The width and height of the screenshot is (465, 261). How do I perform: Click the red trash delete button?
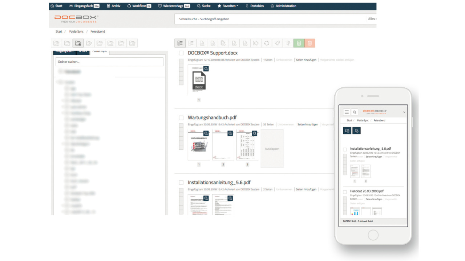click(310, 43)
